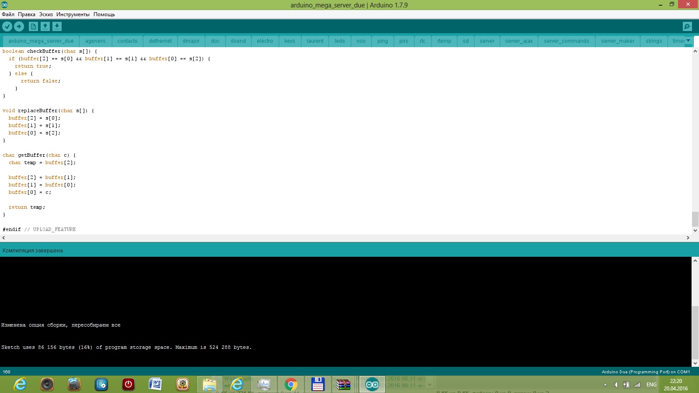The height and width of the screenshot is (393, 699).
Task: Open the pirs tab
Action: pos(404,41)
